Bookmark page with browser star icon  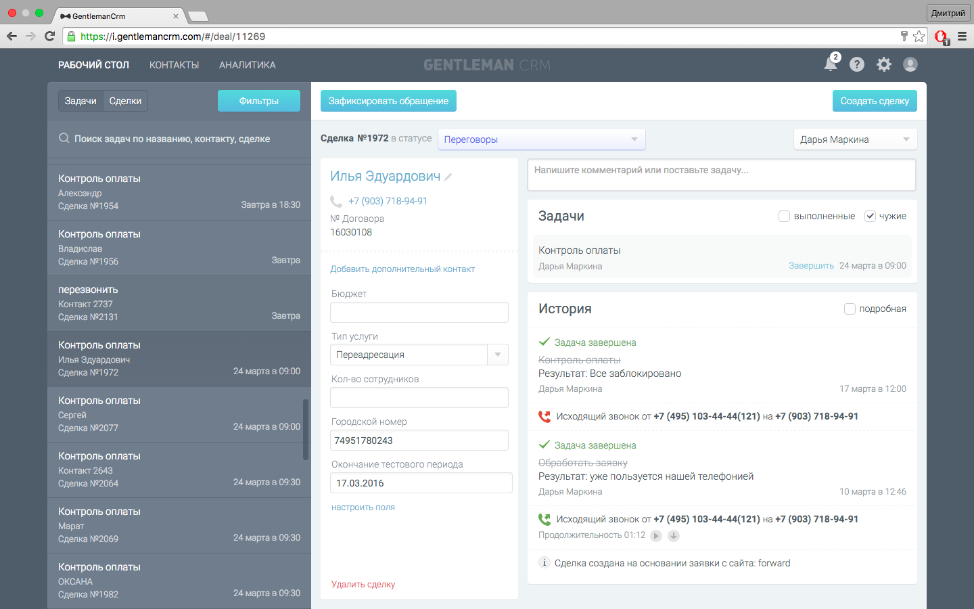pyautogui.click(x=919, y=37)
